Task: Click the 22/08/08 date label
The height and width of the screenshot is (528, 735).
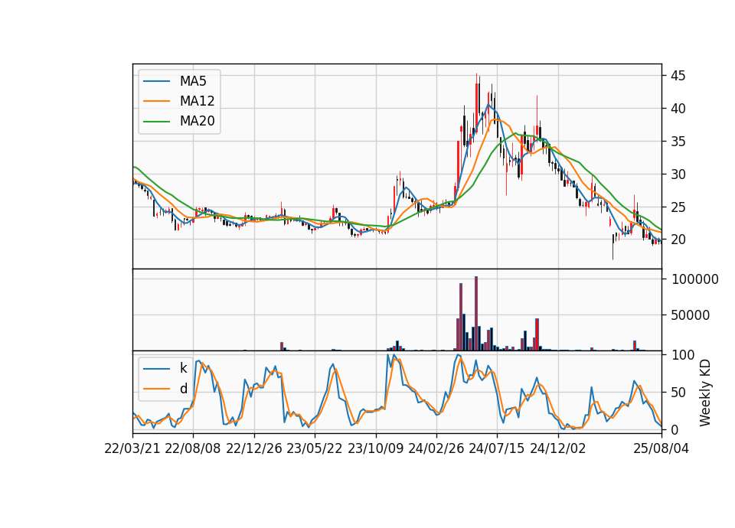Action: coord(193,449)
